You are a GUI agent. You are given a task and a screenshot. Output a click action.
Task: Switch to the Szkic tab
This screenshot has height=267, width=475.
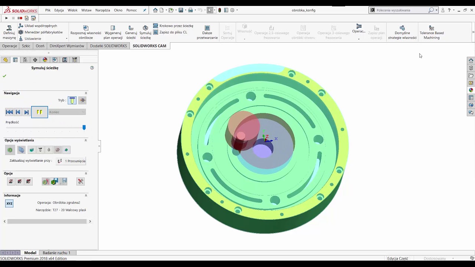(26, 46)
